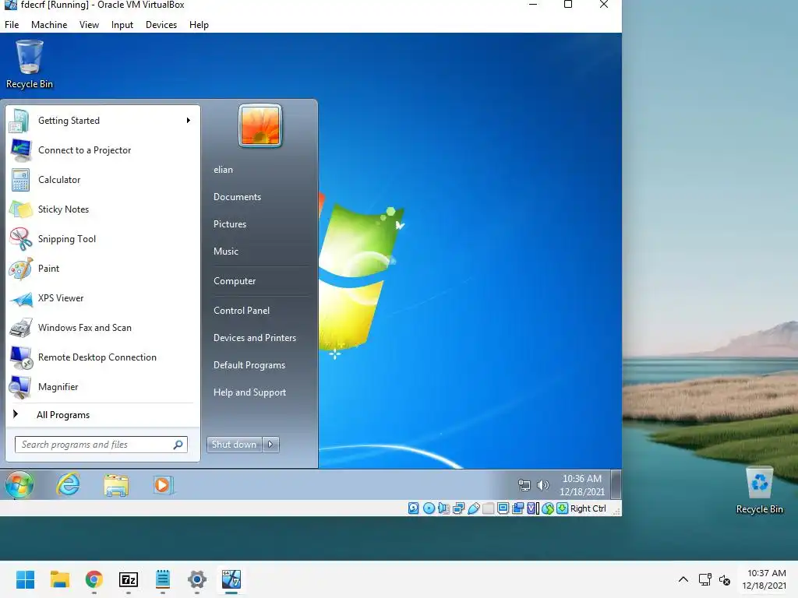Launch Internet Explorer from Windows 7 taskbar
The width and height of the screenshot is (798, 598).
tap(68, 484)
